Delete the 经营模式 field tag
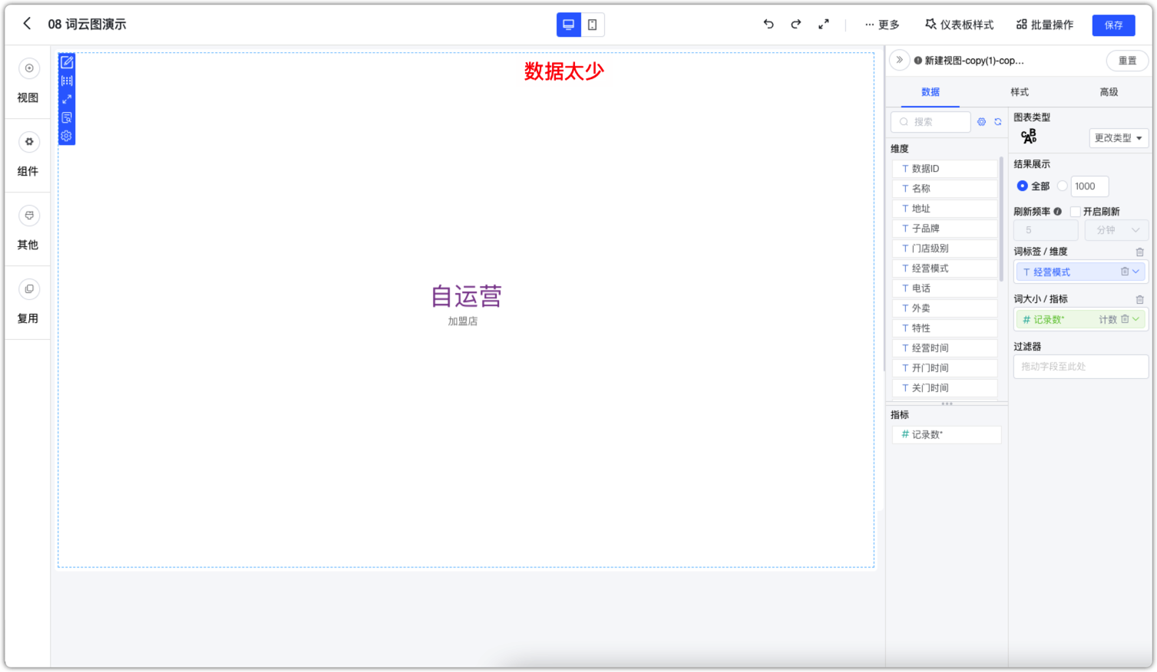The height and width of the screenshot is (672, 1157). point(1125,272)
